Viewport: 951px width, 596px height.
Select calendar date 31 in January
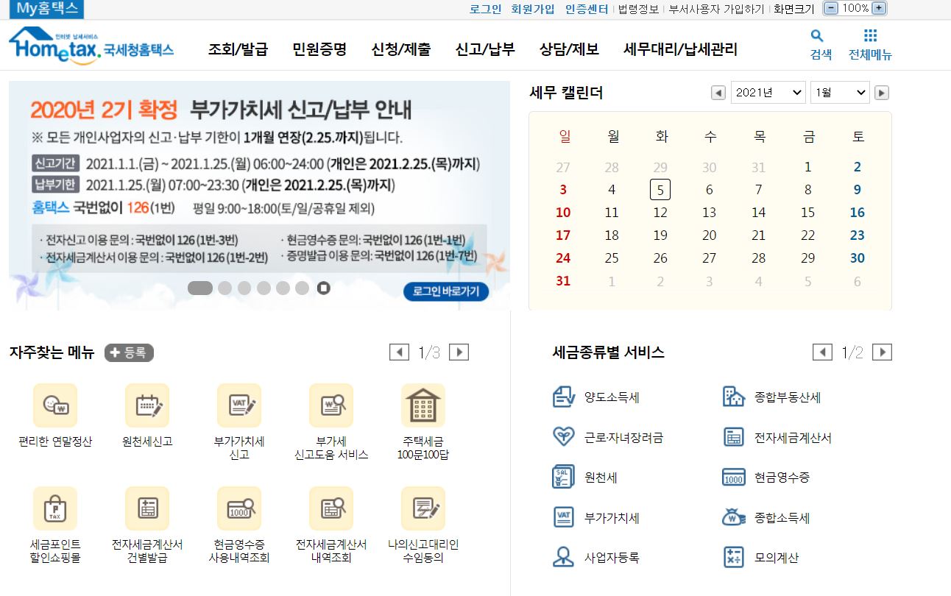(x=563, y=281)
